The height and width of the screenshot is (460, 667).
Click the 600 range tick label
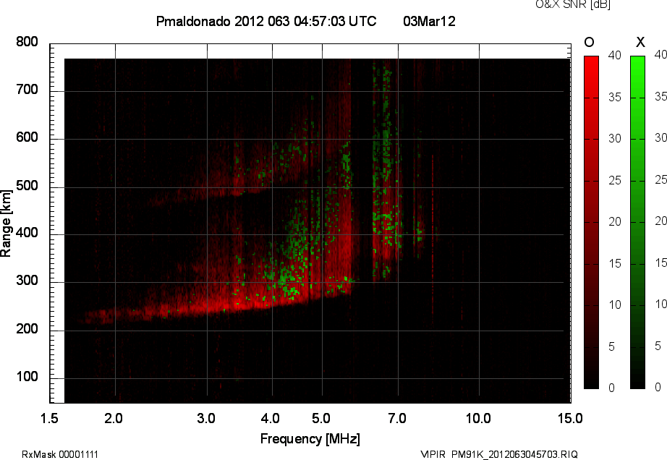tap(27, 137)
